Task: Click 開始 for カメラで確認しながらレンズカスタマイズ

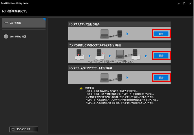Action: (161, 56)
